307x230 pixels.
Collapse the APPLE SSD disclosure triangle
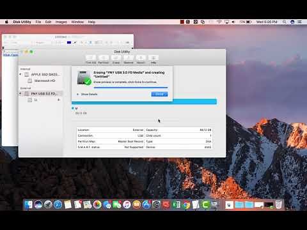(20, 74)
